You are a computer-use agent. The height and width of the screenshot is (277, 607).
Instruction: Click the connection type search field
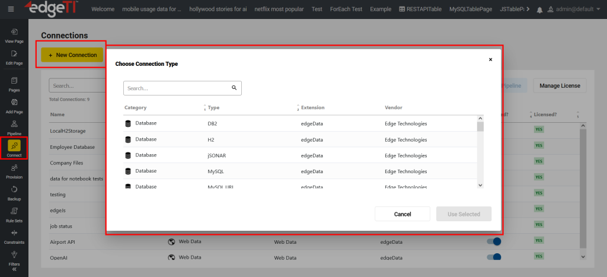click(x=178, y=88)
